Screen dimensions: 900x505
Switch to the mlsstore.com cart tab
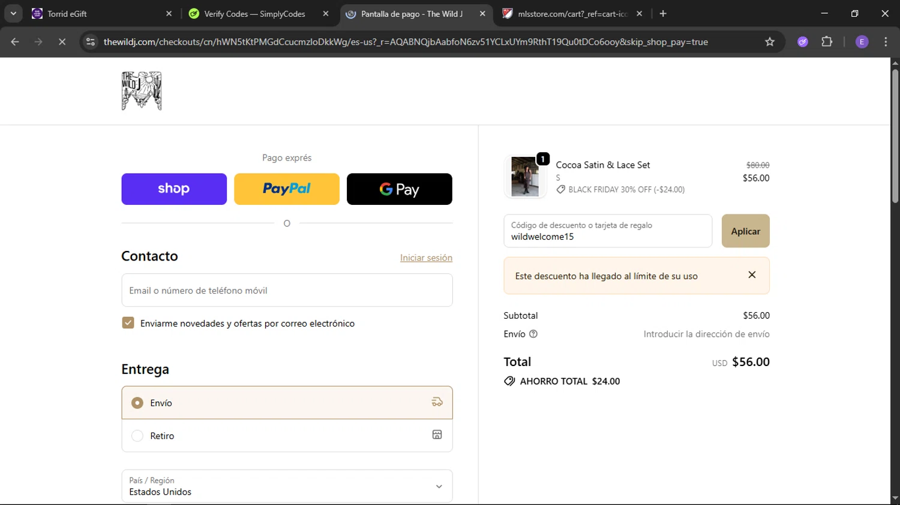(x=573, y=14)
